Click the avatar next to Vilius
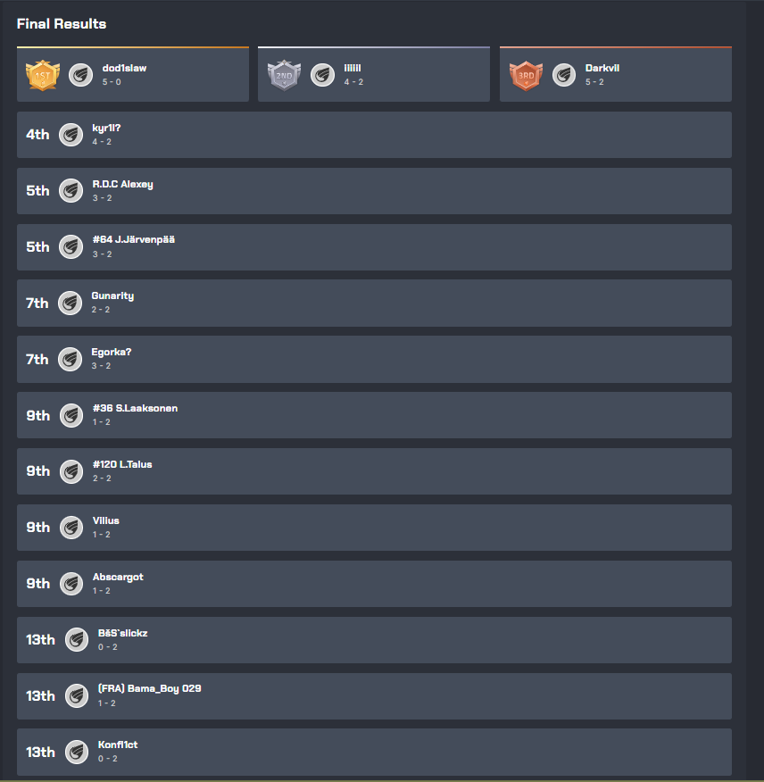 point(71,528)
